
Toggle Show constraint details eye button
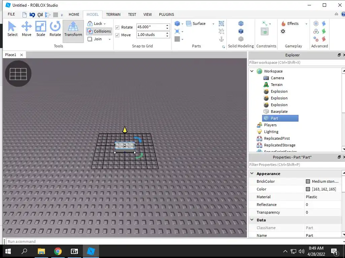(x=265, y=31)
